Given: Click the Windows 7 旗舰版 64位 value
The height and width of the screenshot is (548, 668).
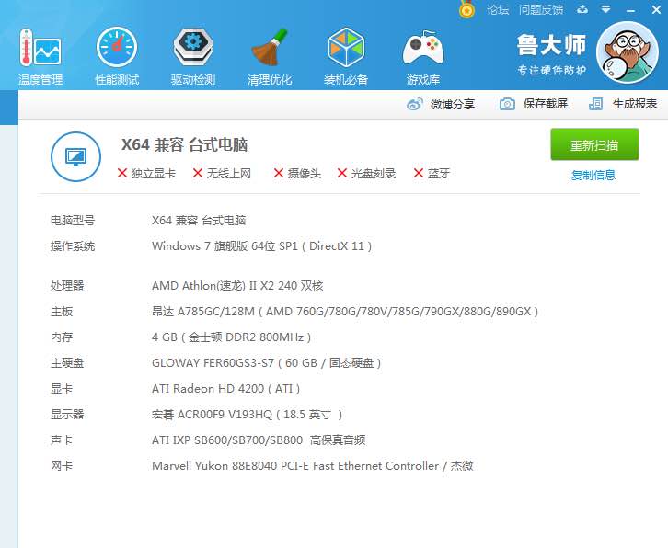Looking at the screenshot, I should 261,246.
